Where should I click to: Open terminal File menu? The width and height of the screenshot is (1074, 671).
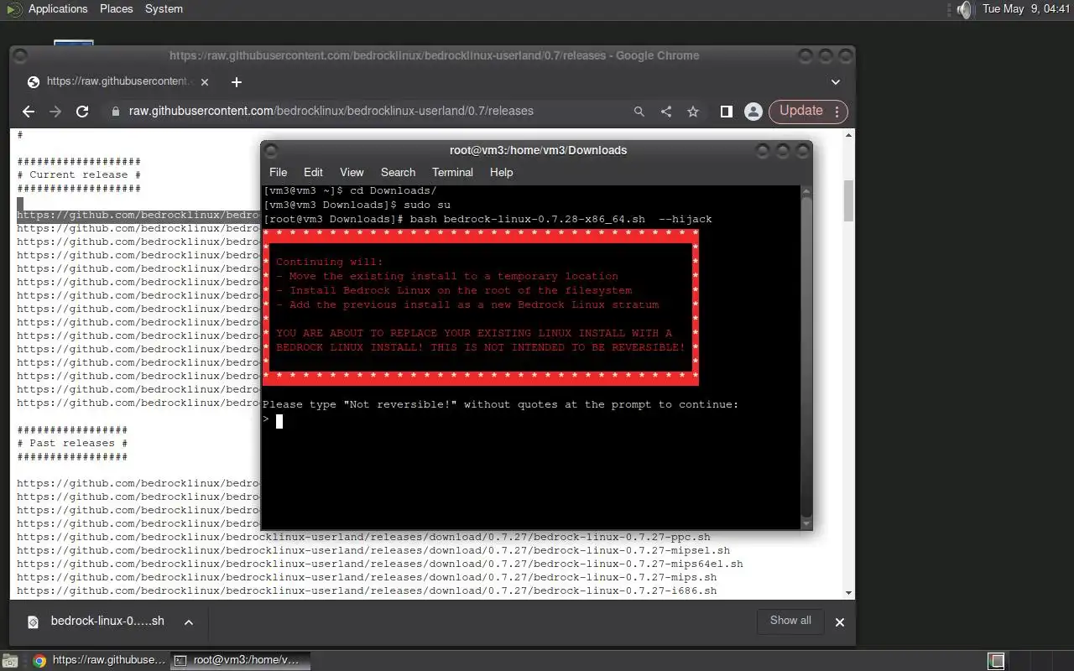point(278,172)
